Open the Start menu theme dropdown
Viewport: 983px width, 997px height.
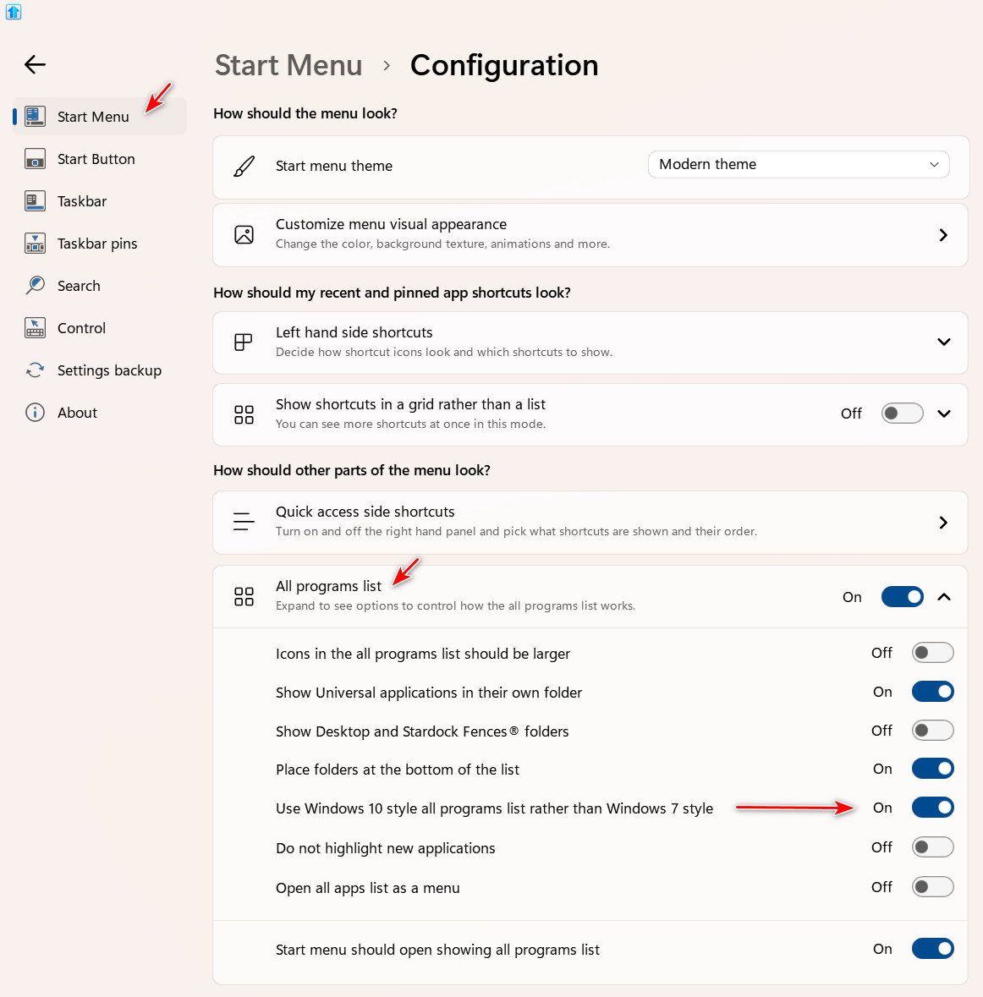click(x=798, y=165)
